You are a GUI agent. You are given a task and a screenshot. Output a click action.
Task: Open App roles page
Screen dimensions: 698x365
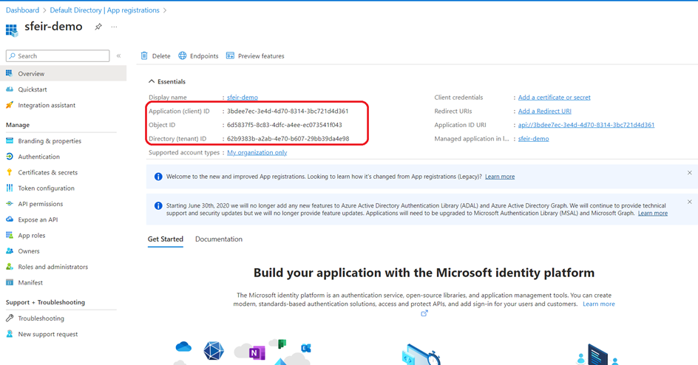pos(32,235)
